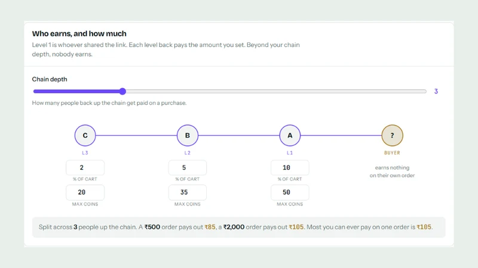Click % OF CART label under A

point(290,179)
